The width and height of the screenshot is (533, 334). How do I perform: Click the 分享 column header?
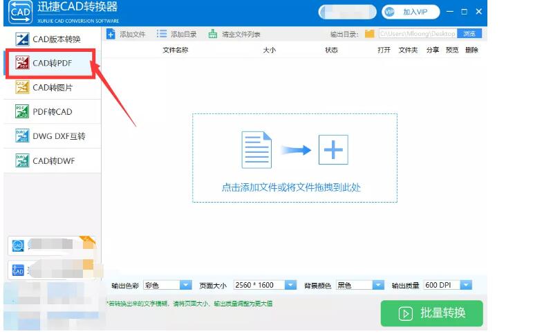pyautogui.click(x=433, y=50)
